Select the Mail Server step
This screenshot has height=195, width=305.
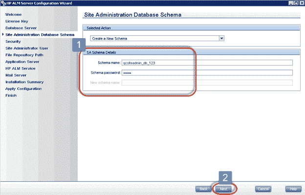coord(16,75)
